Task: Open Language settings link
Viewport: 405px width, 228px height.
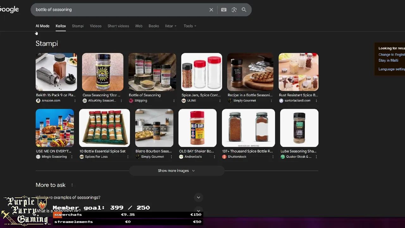Action: coord(392,69)
